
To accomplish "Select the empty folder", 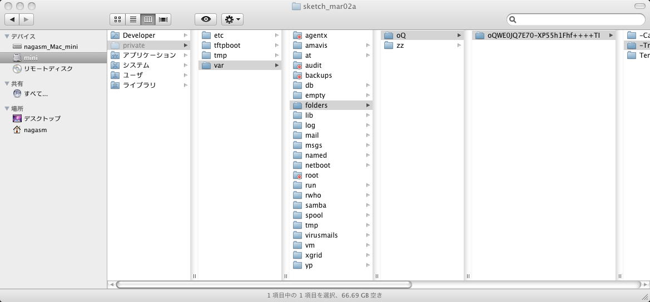I will pos(331,95).
